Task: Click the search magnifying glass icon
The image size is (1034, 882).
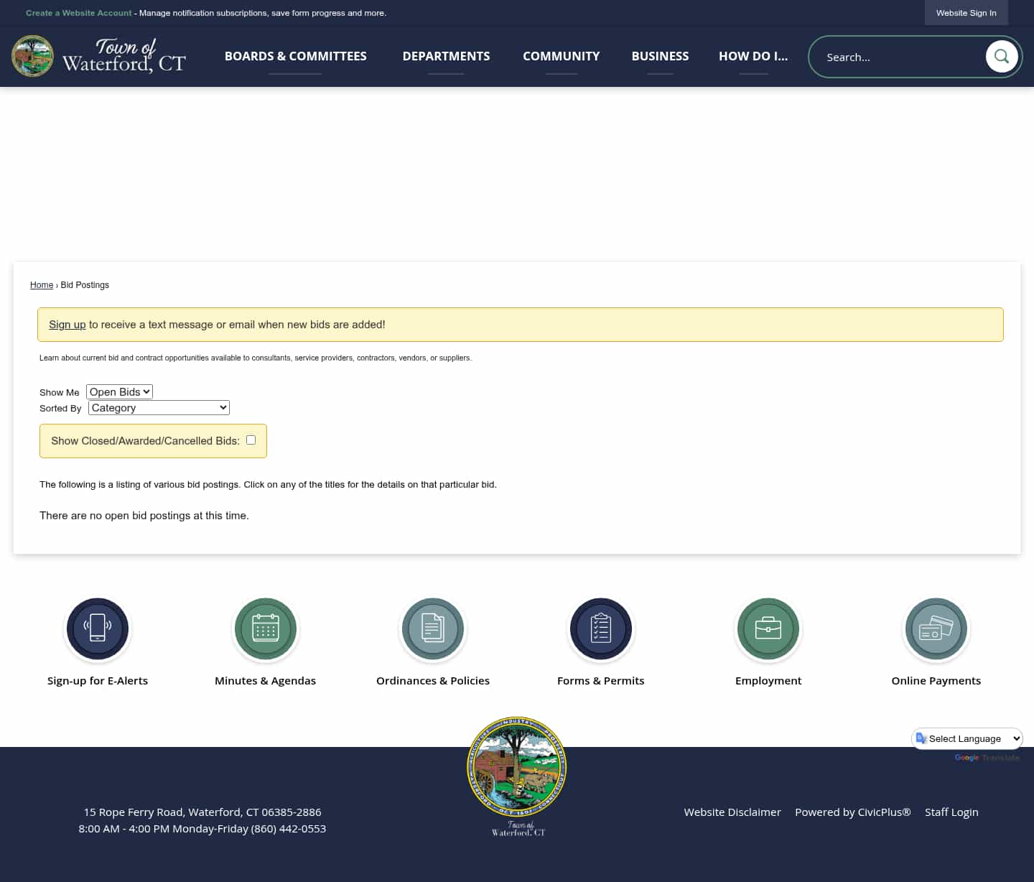Action: [x=1002, y=56]
